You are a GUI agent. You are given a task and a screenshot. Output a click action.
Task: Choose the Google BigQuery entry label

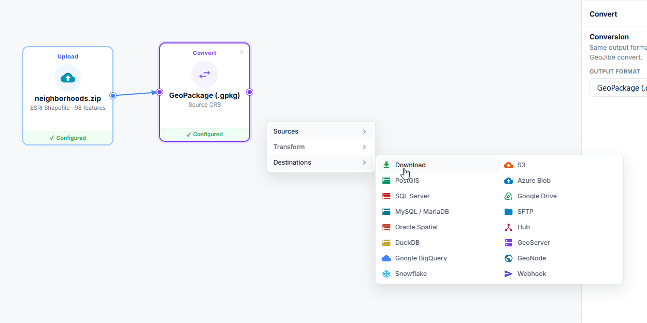[x=421, y=258]
